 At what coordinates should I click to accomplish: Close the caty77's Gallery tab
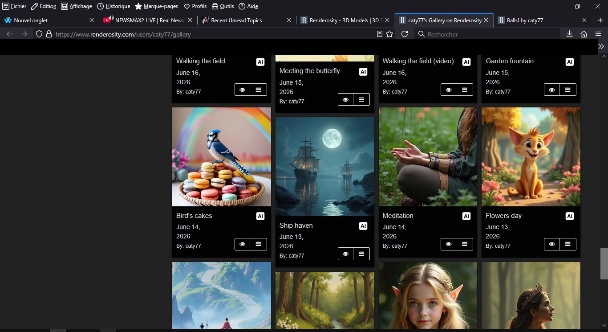[486, 20]
